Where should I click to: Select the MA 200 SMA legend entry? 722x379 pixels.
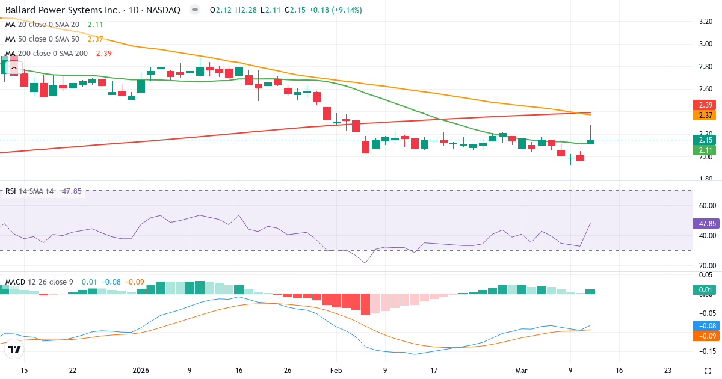point(49,53)
